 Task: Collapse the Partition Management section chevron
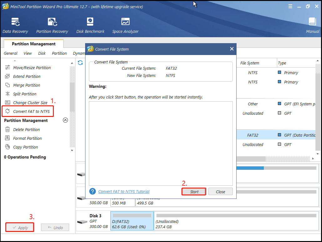click(65, 120)
